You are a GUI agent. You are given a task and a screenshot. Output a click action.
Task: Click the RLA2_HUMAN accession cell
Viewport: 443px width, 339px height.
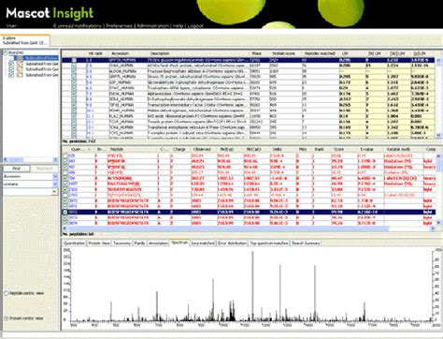point(121,116)
